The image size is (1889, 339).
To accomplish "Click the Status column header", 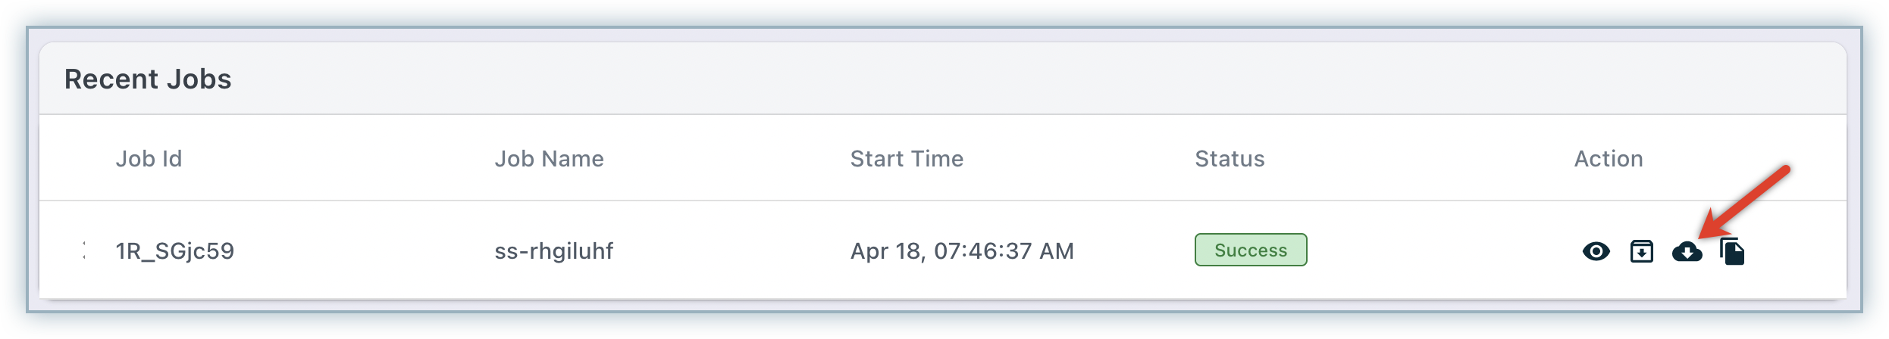I will (1230, 159).
